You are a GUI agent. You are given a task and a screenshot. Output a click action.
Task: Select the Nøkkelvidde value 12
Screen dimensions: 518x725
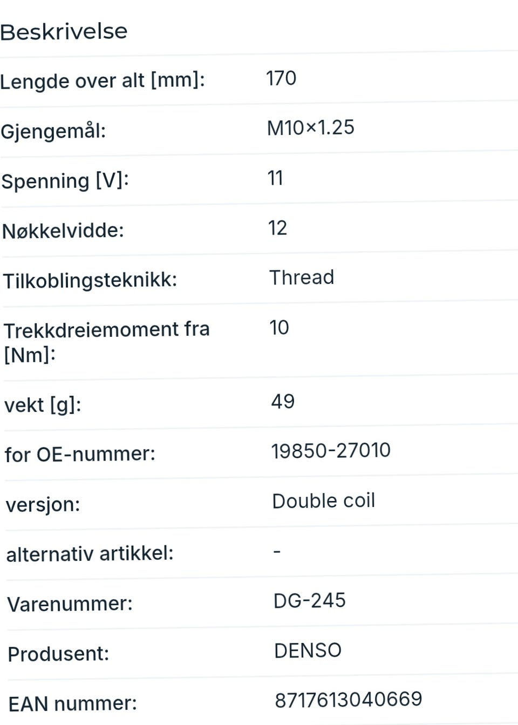point(278,228)
